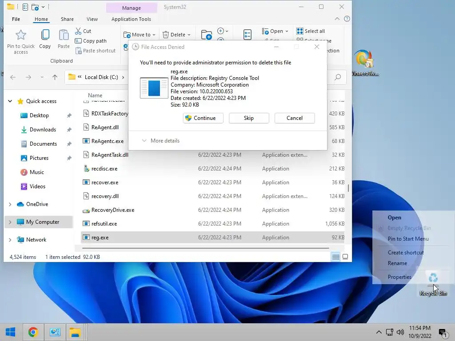Screen dimensions: 455x341
Task: Open the taskbar control panel icon
Action: [55, 332]
